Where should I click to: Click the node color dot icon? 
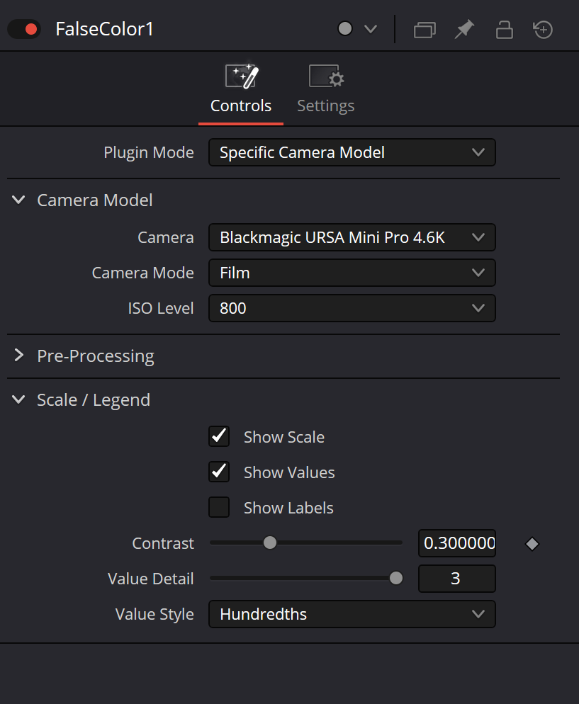(345, 29)
